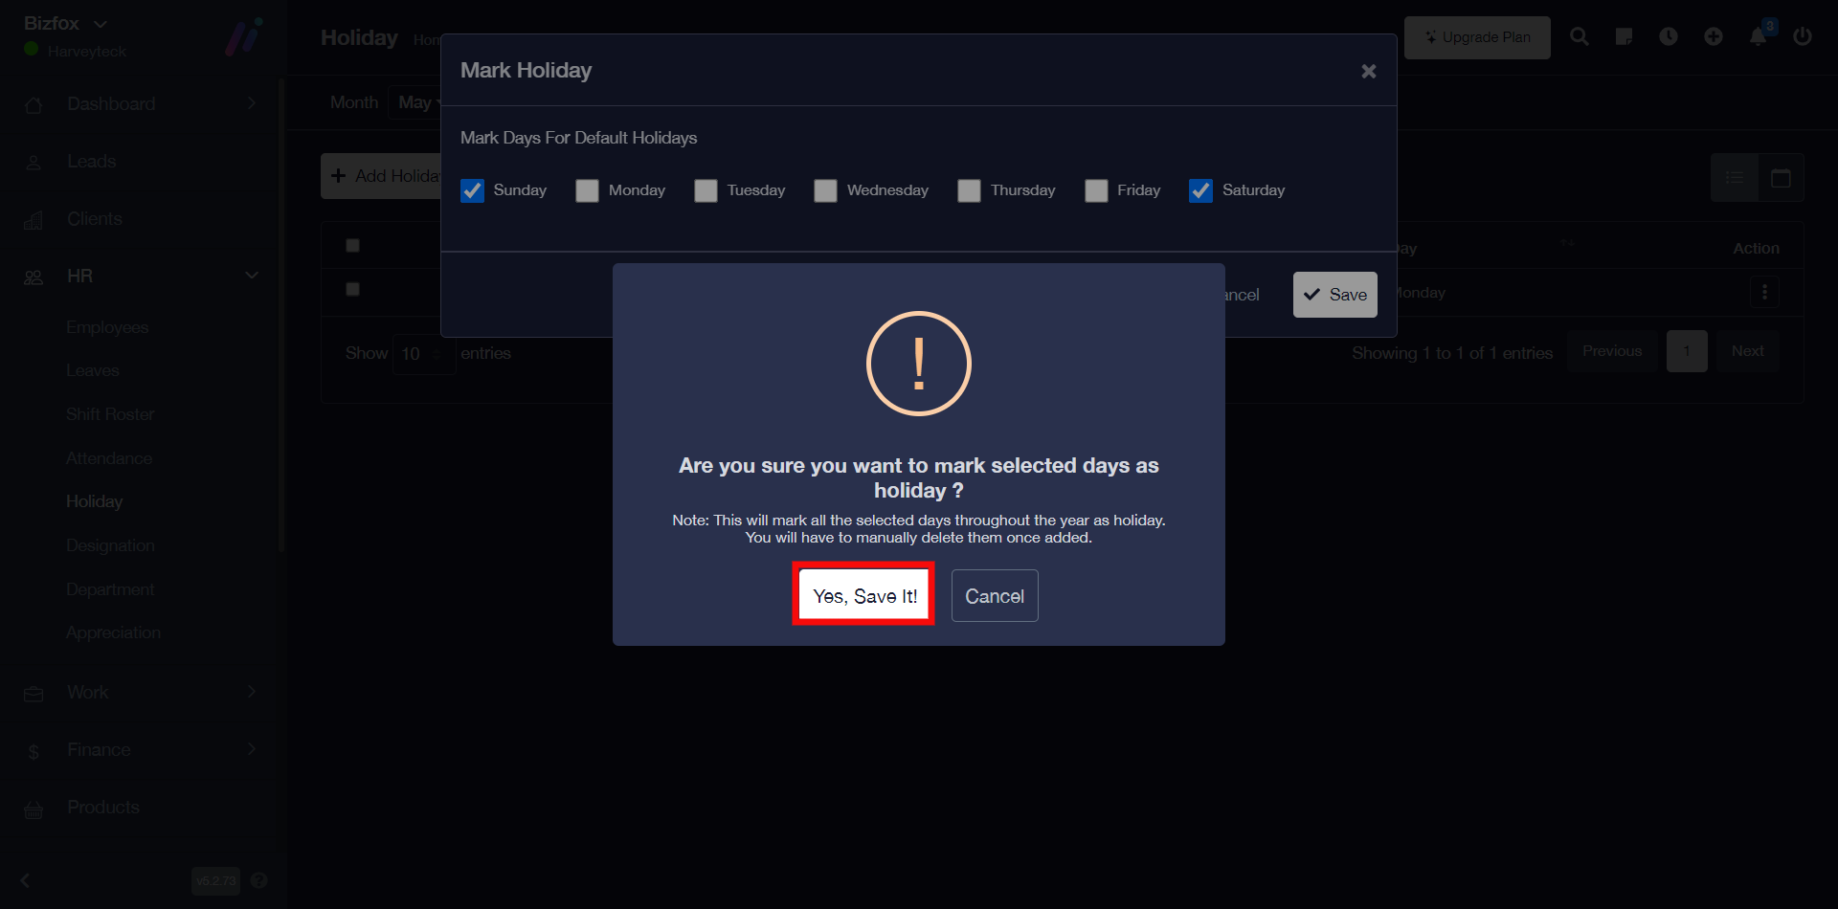Image resolution: width=1838 pixels, height=909 pixels.
Task: Click the search magnifier icon in header
Action: [x=1579, y=36]
